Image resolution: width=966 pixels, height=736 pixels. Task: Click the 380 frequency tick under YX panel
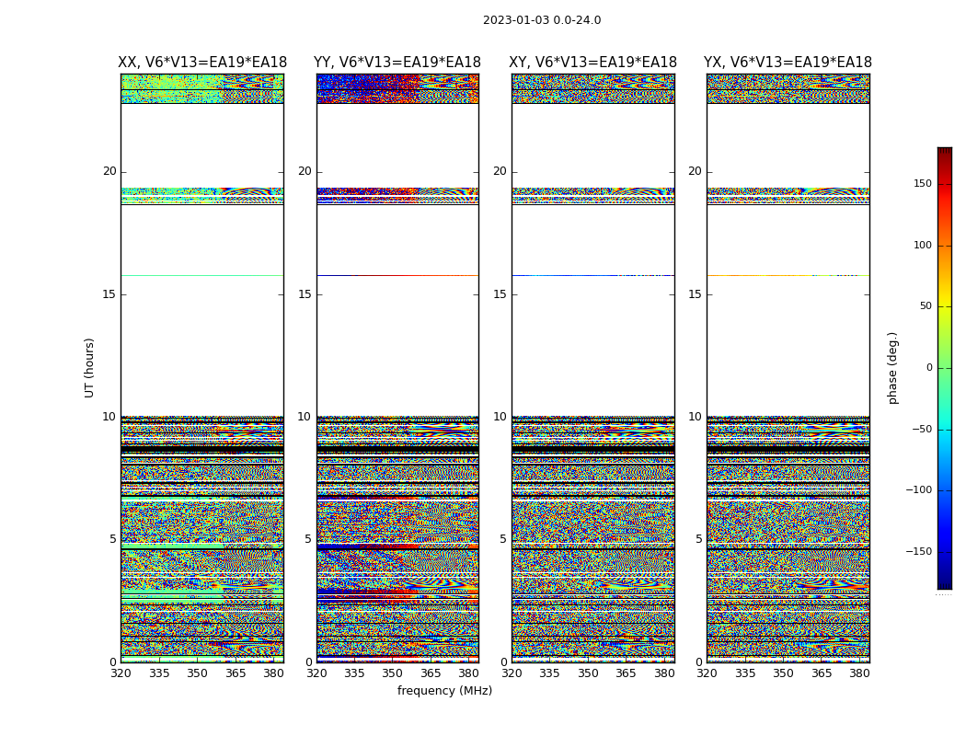click(x=859, y=673)
